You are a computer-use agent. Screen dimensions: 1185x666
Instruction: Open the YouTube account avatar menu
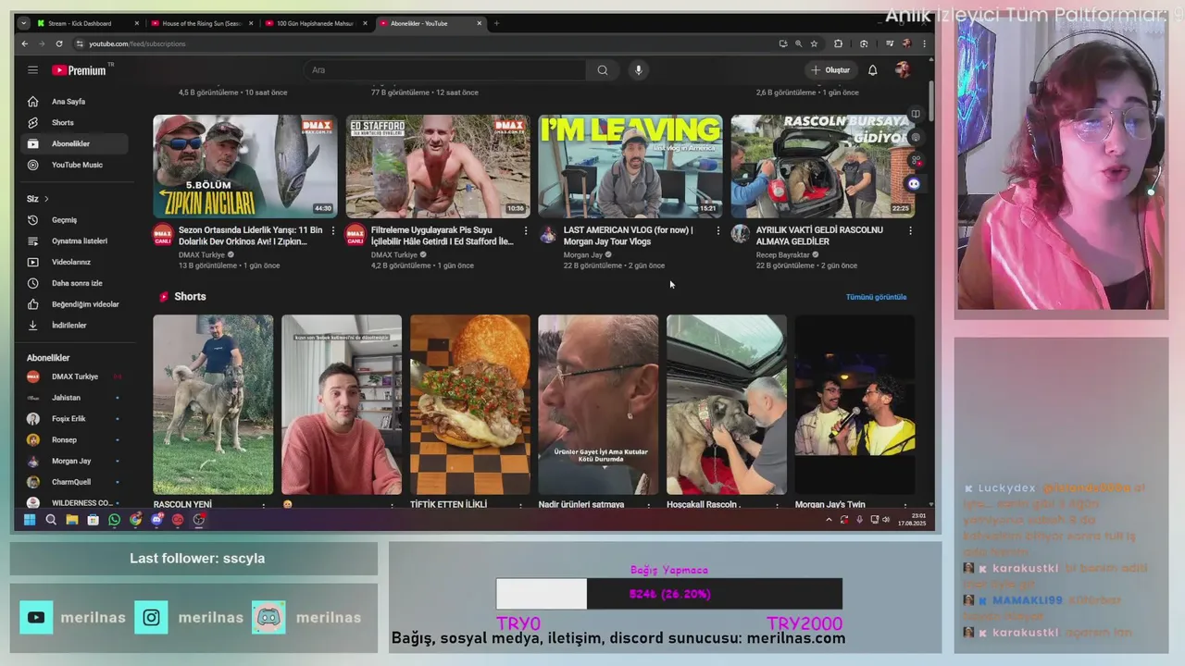(903, 70)
